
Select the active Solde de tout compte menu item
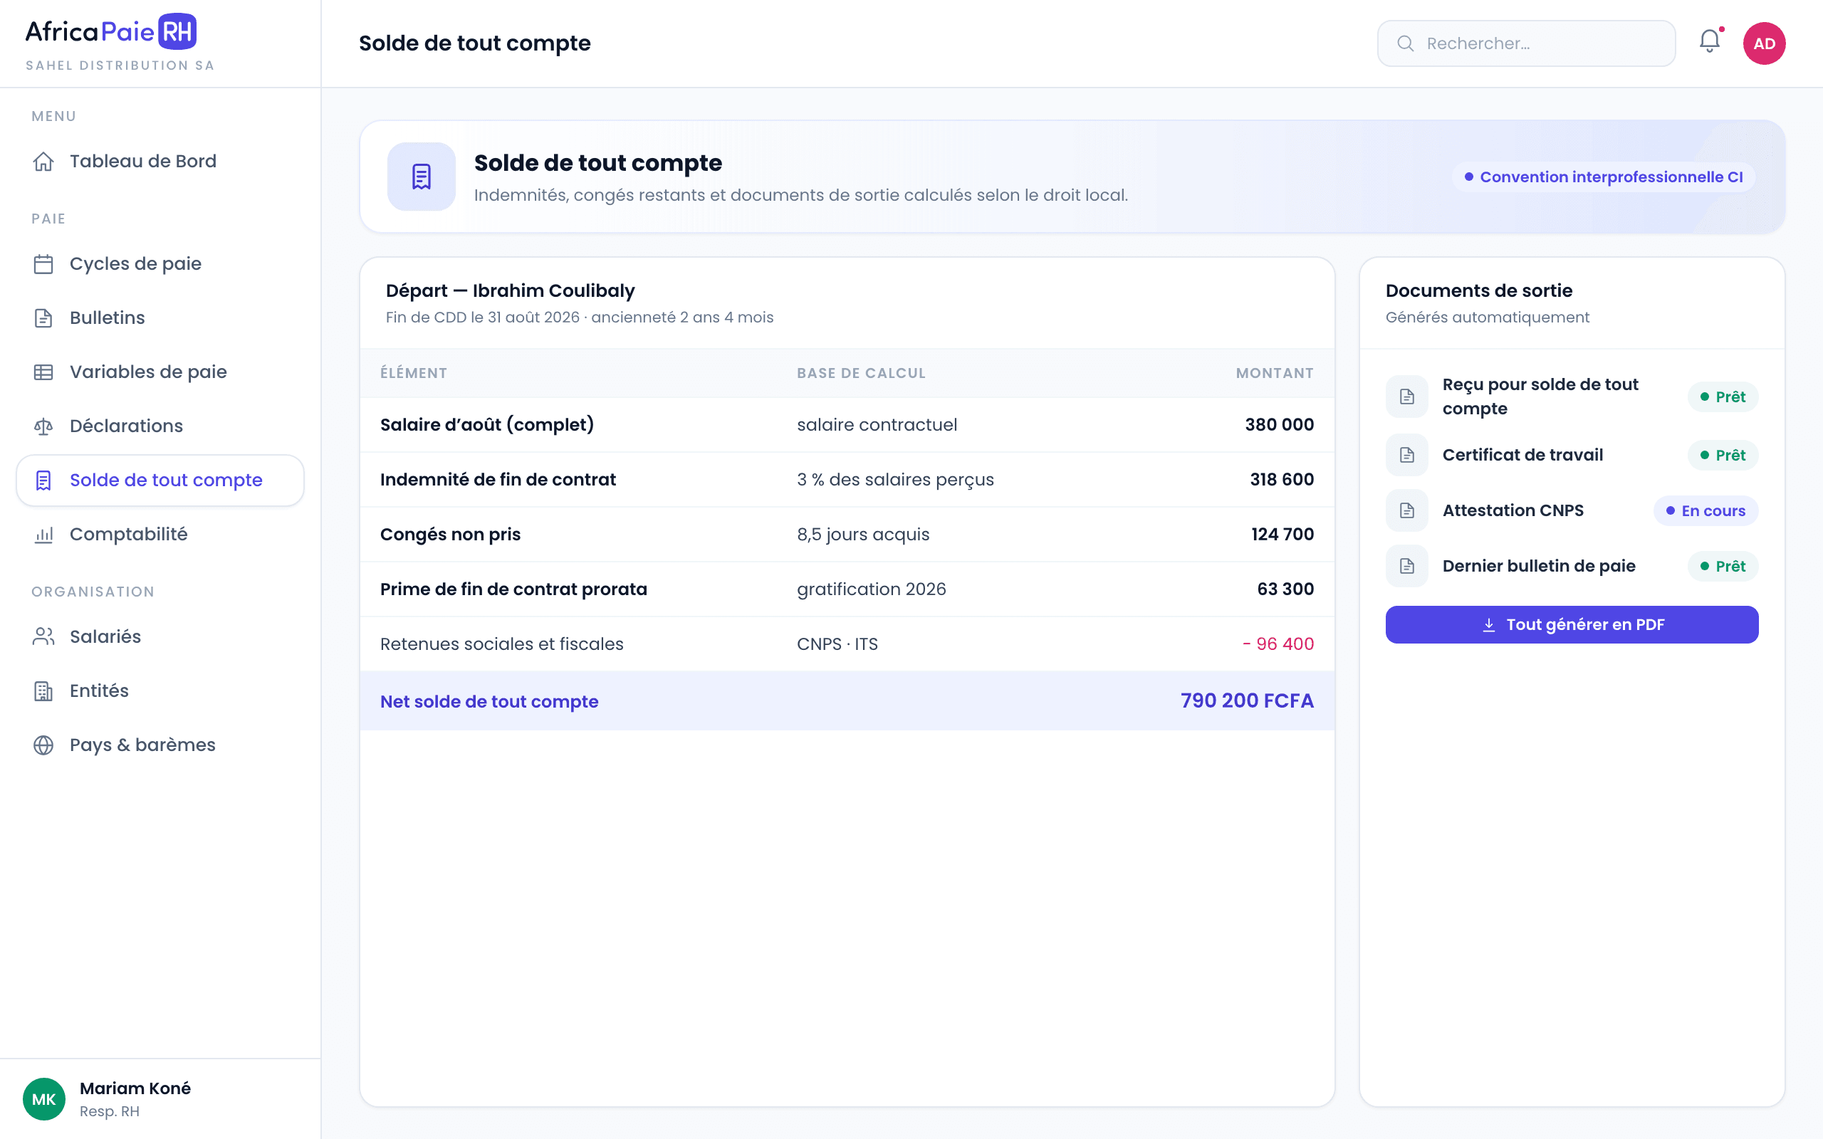point(160,481)
